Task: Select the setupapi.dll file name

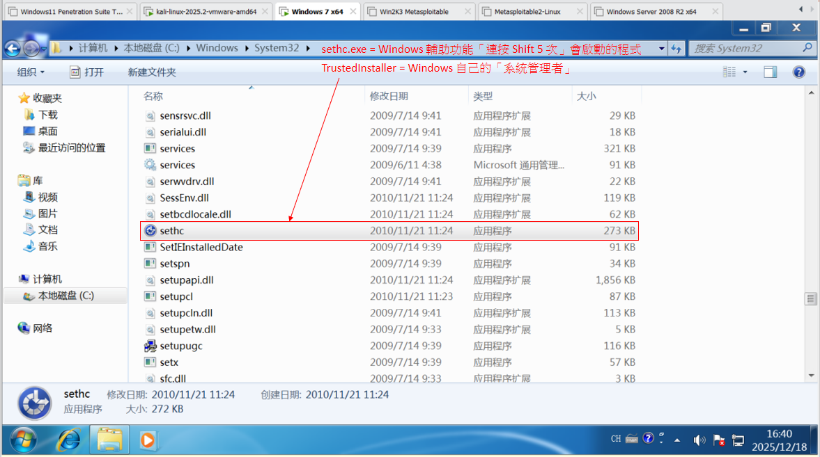Action: pos(187,280)
